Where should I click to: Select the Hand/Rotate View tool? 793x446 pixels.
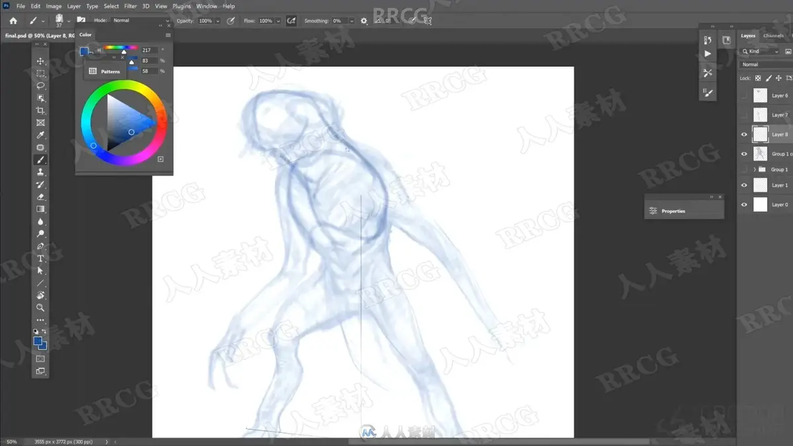coord(40,295)
